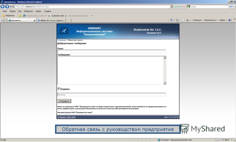
Task: Open the Home button dropdown arrow
Action: 174,20
